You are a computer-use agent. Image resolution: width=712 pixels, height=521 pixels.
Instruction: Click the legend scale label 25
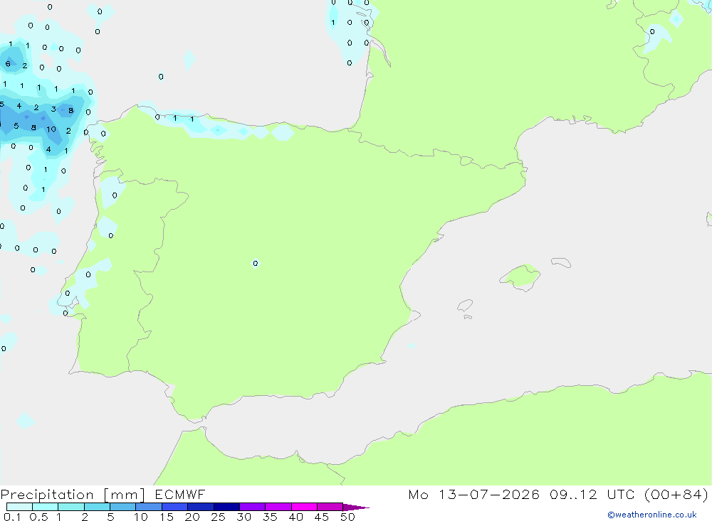point(219,517)
